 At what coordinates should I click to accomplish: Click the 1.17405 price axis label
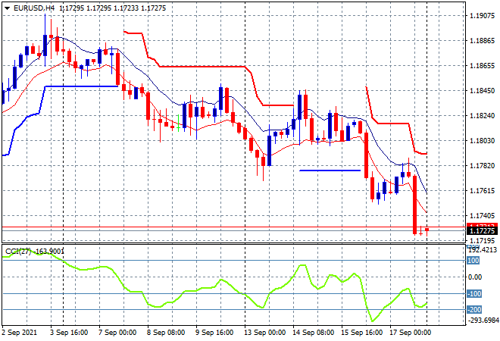482,216
